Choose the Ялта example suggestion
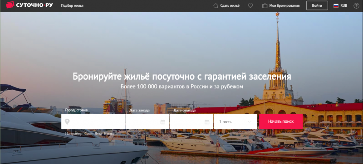This screenshot has height=164, width=363. (98, 134)
